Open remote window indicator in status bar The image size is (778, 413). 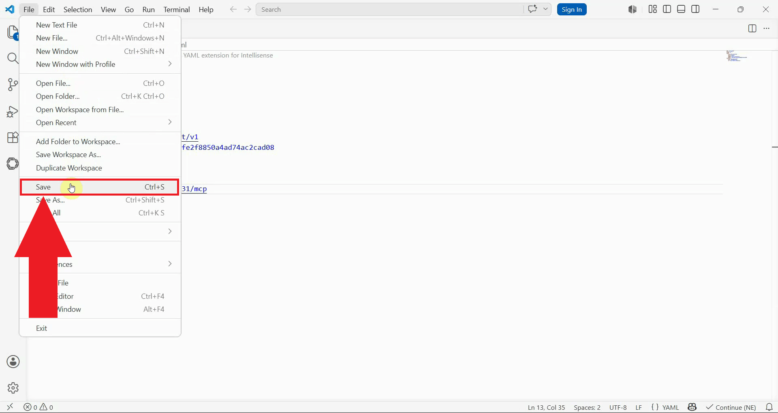10,407
